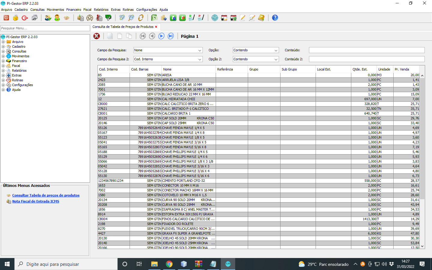This screenshot has width=432, height=270.
Task: Click the magnifier-over-link toolbar icon
Action: click(131, 18)
